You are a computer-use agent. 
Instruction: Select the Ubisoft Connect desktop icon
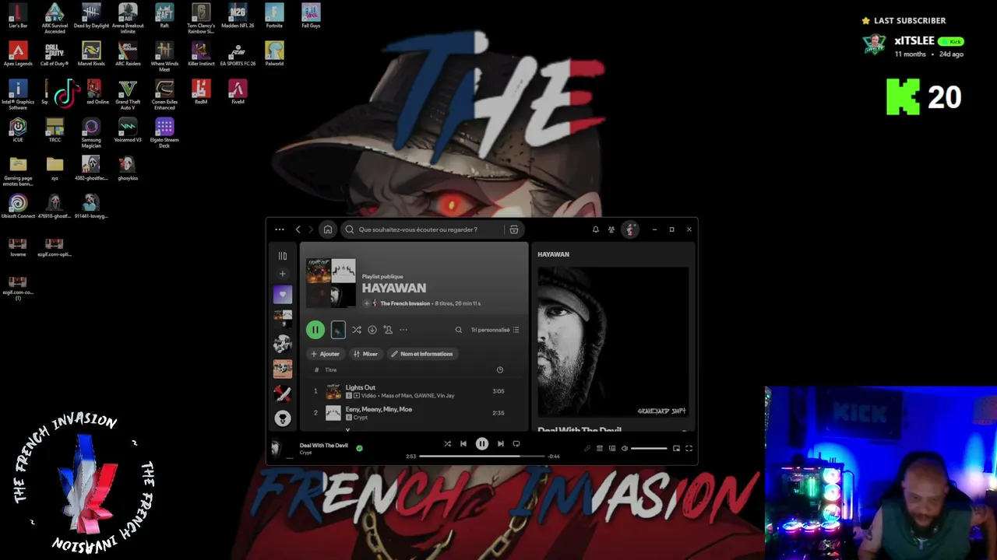click(x=18, y=207)
